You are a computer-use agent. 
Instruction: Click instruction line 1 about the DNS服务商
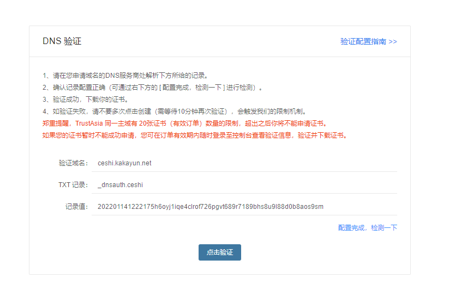point(125,76)
